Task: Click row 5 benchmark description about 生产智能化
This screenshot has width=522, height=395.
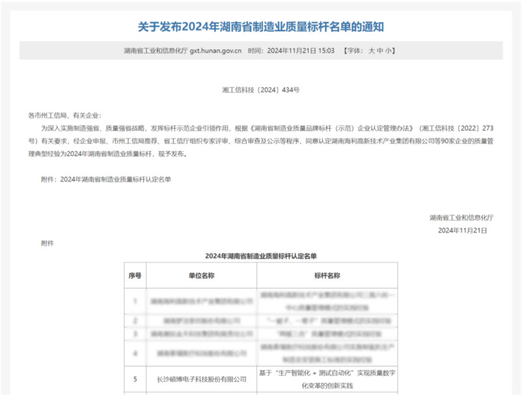Action: 326,379
